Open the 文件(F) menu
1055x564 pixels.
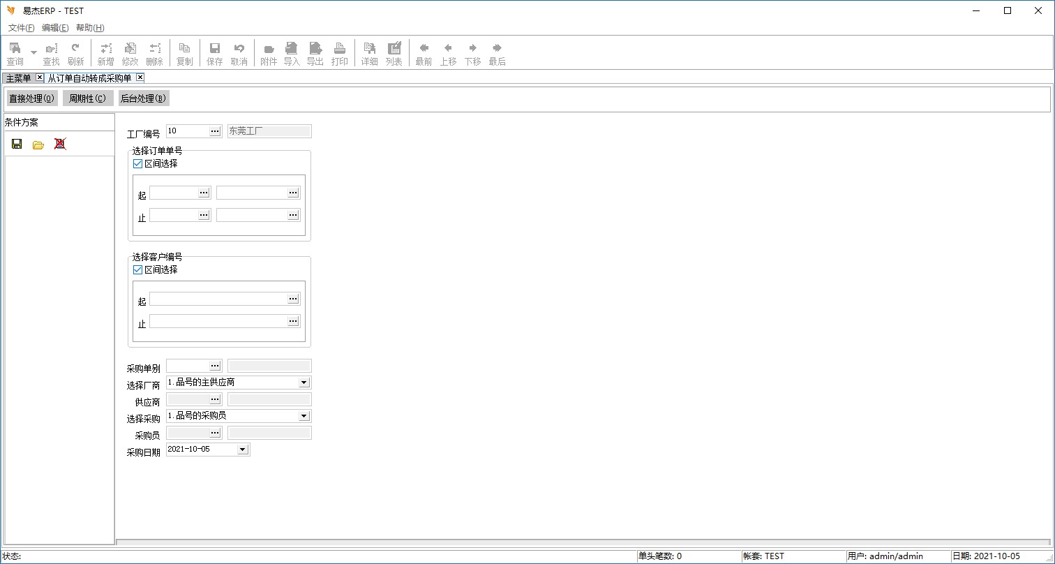(x=21, y=28)
